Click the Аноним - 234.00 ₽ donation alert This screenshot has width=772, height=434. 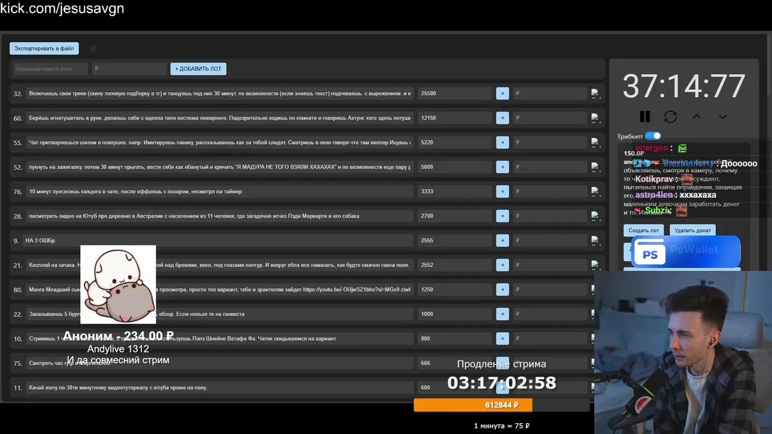(118, 336)
